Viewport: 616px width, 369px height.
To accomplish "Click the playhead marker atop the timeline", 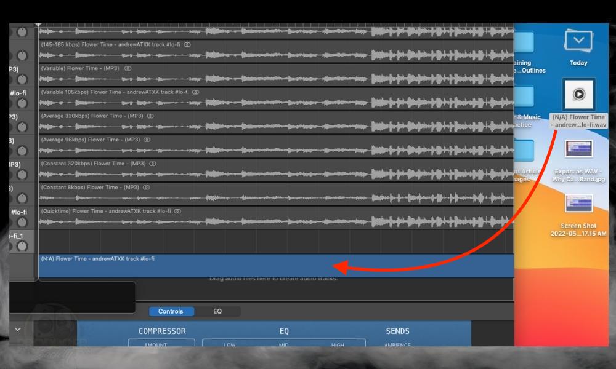I will tap(38, 25).
